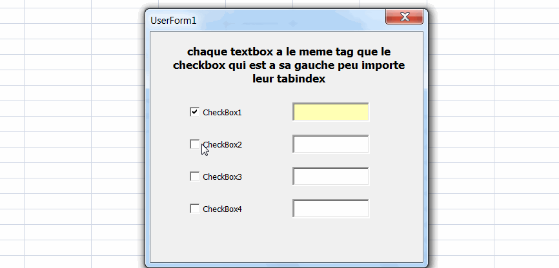
Task: Click the "CheckBox1" caption text
Action: tap(222, 113)
